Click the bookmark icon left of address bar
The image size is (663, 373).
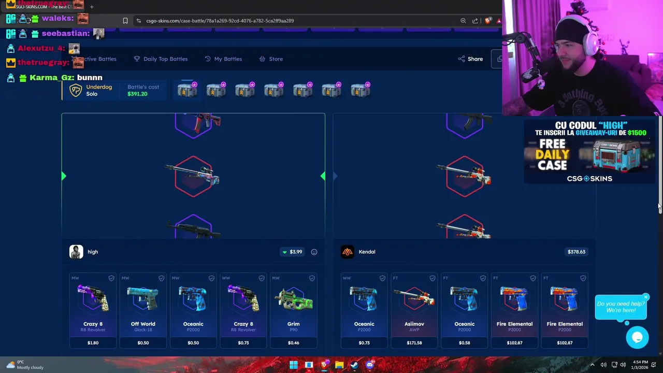(x=125, y=21)
